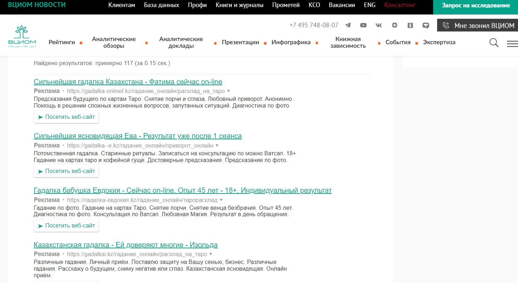
Task: Open ad 'Казахстанская гадалка - Изольда'
Action: tap(126, 245)
